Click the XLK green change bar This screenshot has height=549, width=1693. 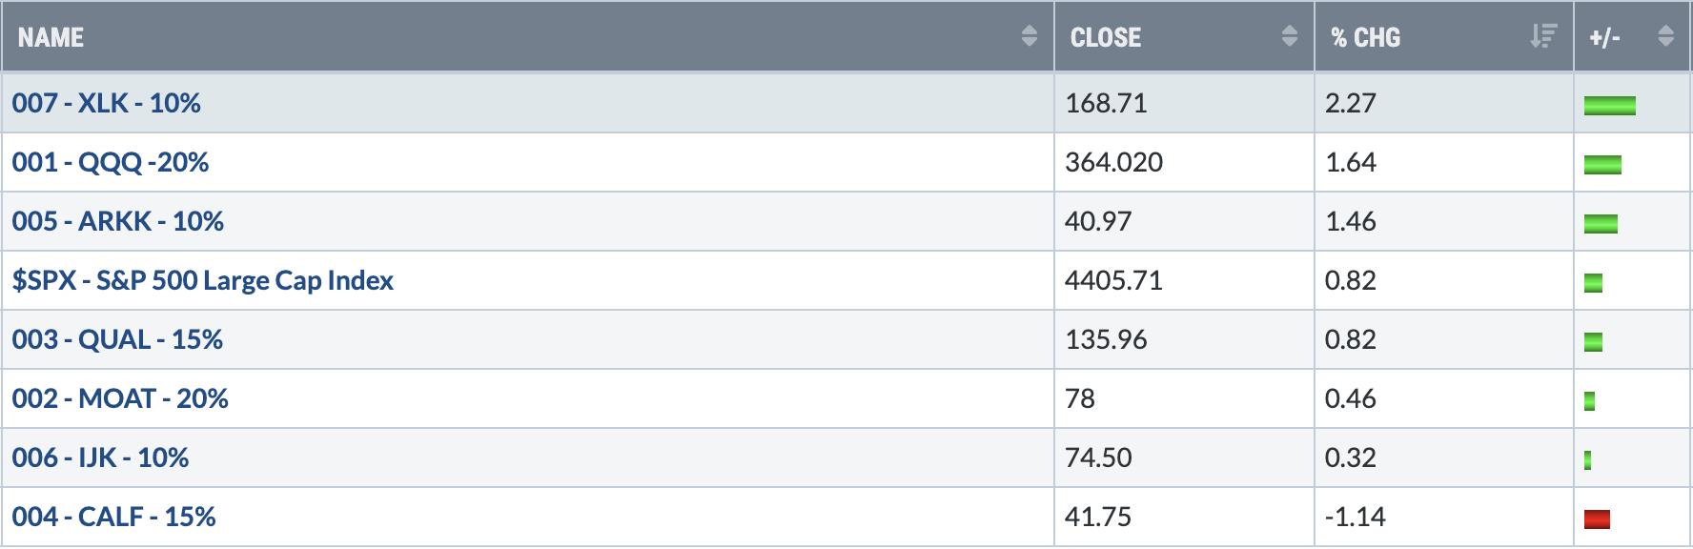coord(1609,105)
